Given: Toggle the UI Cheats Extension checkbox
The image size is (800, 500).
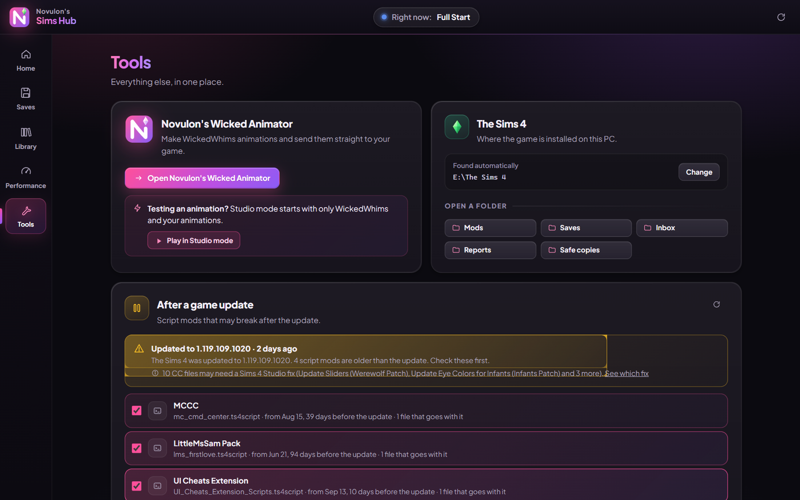Looking at the screenshot, I should (136, 486).
